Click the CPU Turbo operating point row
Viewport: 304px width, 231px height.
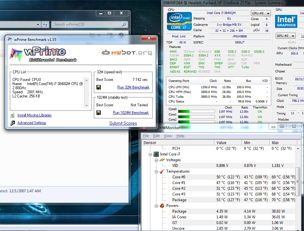pos(218,96)
